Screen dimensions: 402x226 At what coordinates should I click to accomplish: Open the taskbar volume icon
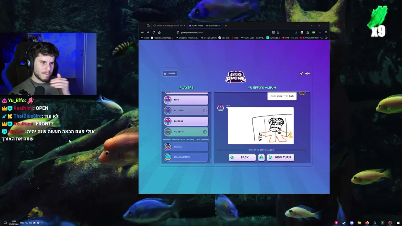pyautogui.click(x=30, y=223)
